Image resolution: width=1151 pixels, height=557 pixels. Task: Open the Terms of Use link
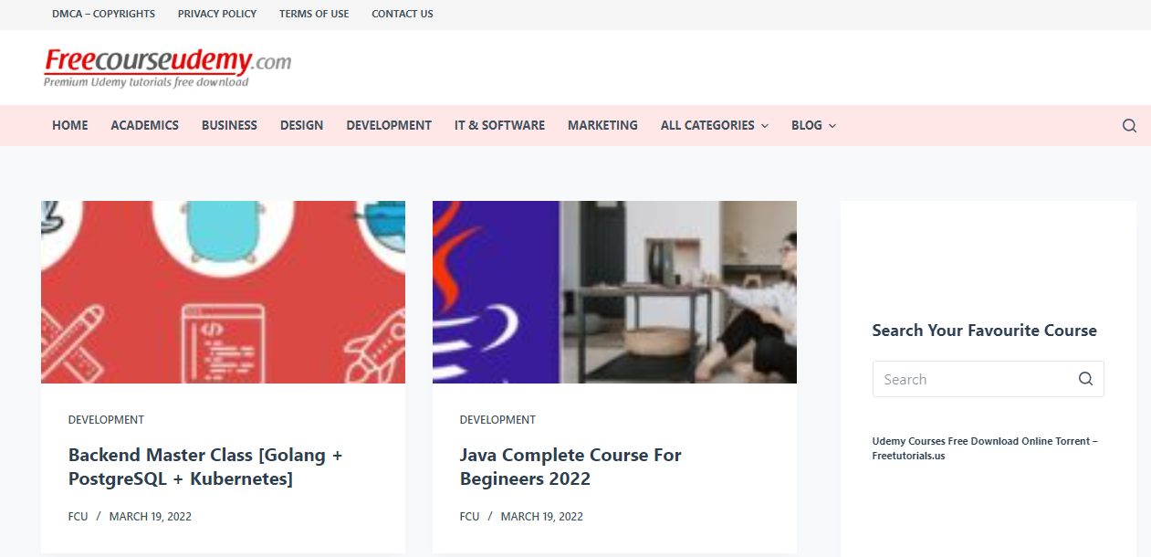coord(314,14)
